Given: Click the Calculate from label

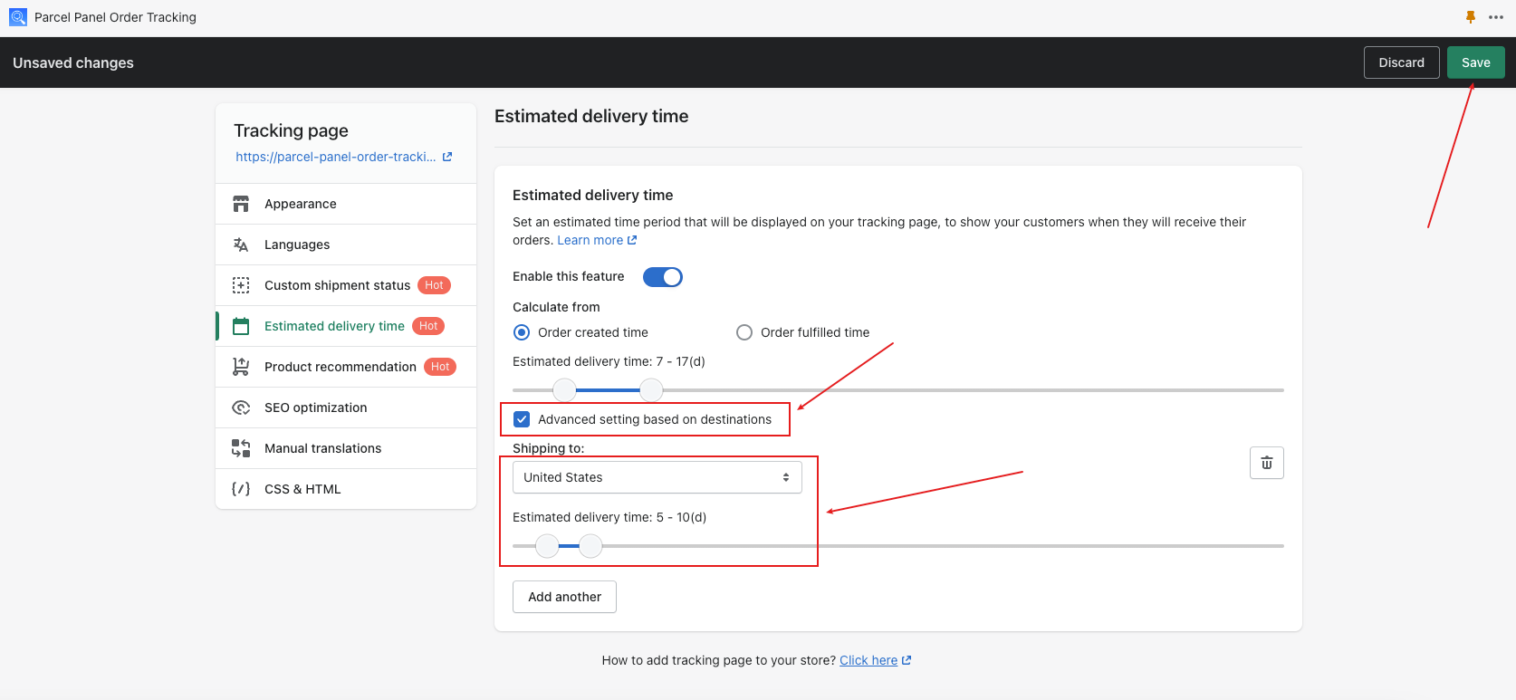Looking at the screenshot, I should 556,307.
